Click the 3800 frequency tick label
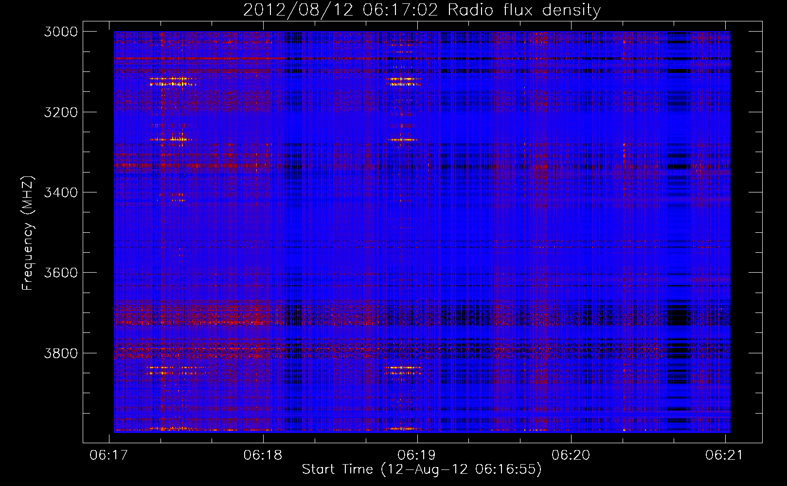This screenshot has height=486, width=787. [61, 353]
